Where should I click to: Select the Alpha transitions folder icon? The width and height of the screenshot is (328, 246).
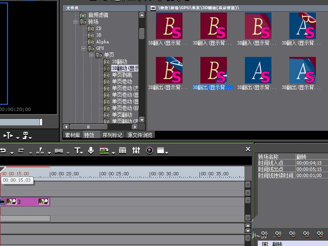click(91, 42)
